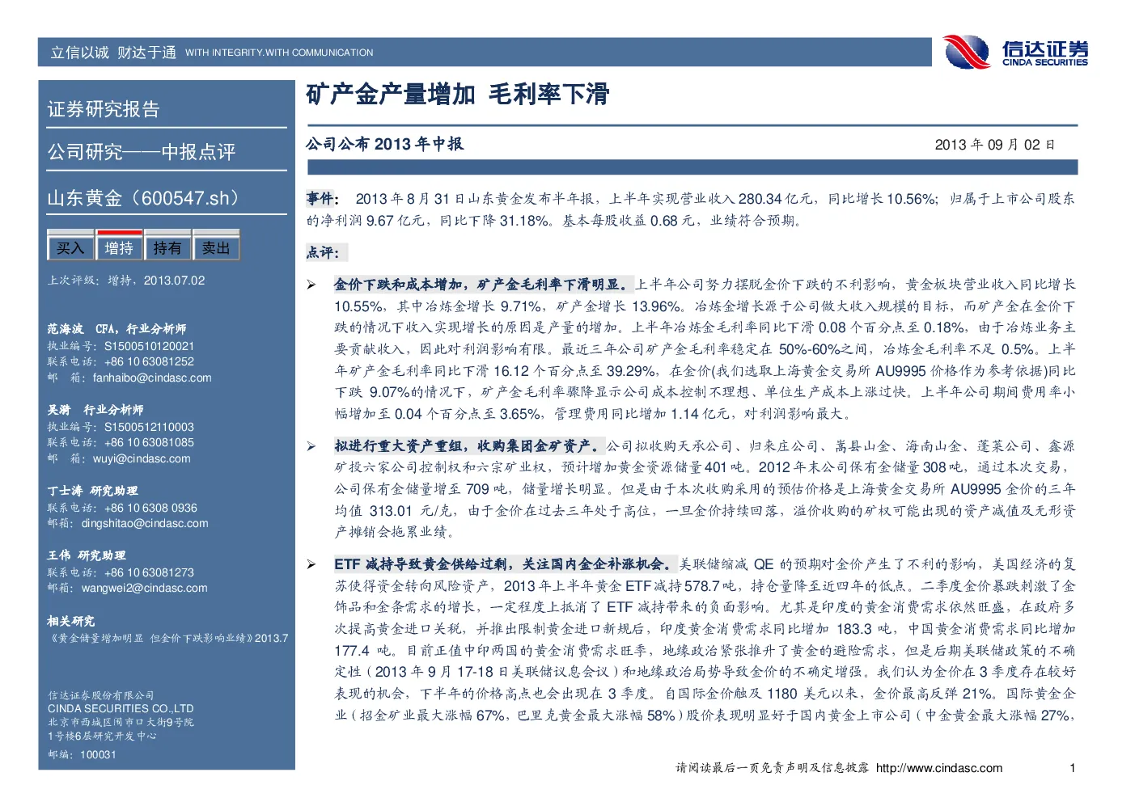
Task: Open email link dingshitao@cindasc.com
Action: [145, 523]
